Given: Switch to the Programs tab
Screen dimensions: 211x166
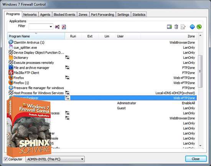Looking at the screenshot, I should pyautogui.click(x=13, y=14).
